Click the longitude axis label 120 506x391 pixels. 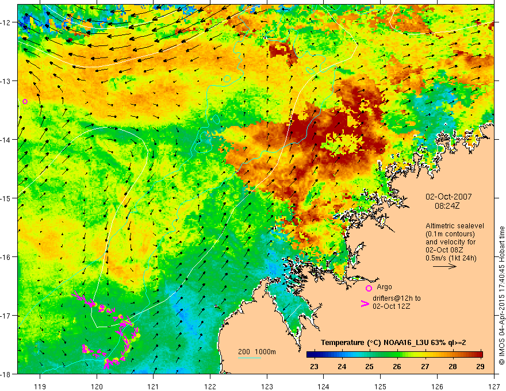(97, 386)
